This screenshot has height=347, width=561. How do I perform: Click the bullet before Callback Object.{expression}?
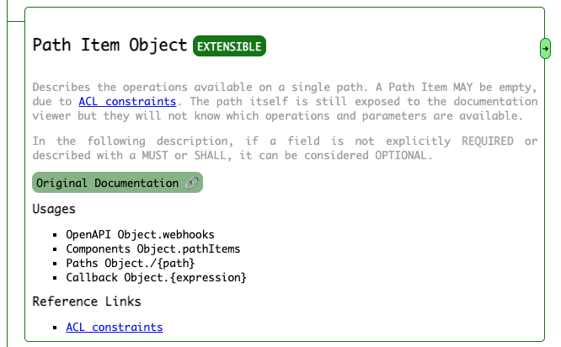[55, 277]
